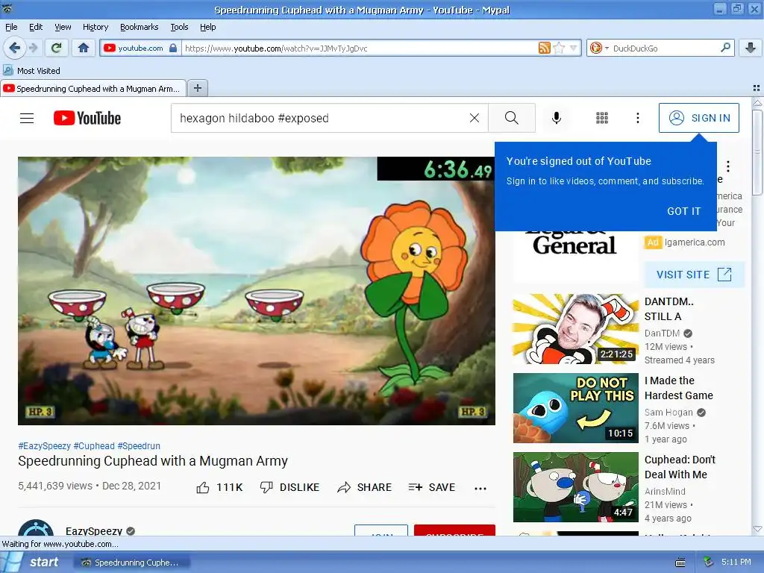764x573 pixels.
Task: Dismiss the popup with GOT IT
Action: pyautogui.click(x=683, y=211)
